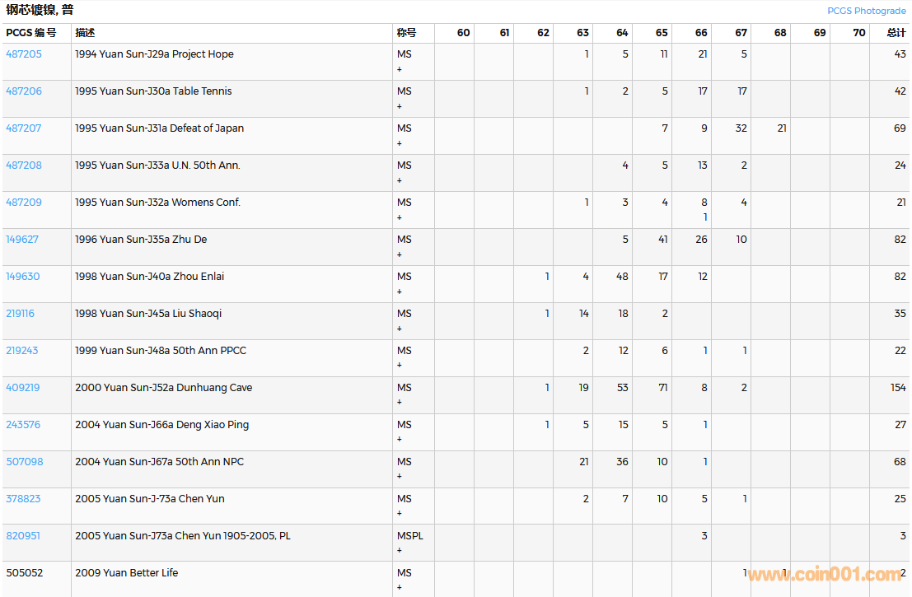Expand plus under Defeat of Japan MS

point(400,143)
